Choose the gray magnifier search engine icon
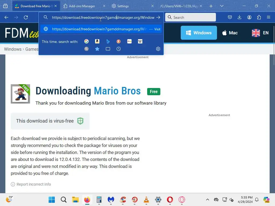Screen dimensions: 275x206 pos(86,49)
